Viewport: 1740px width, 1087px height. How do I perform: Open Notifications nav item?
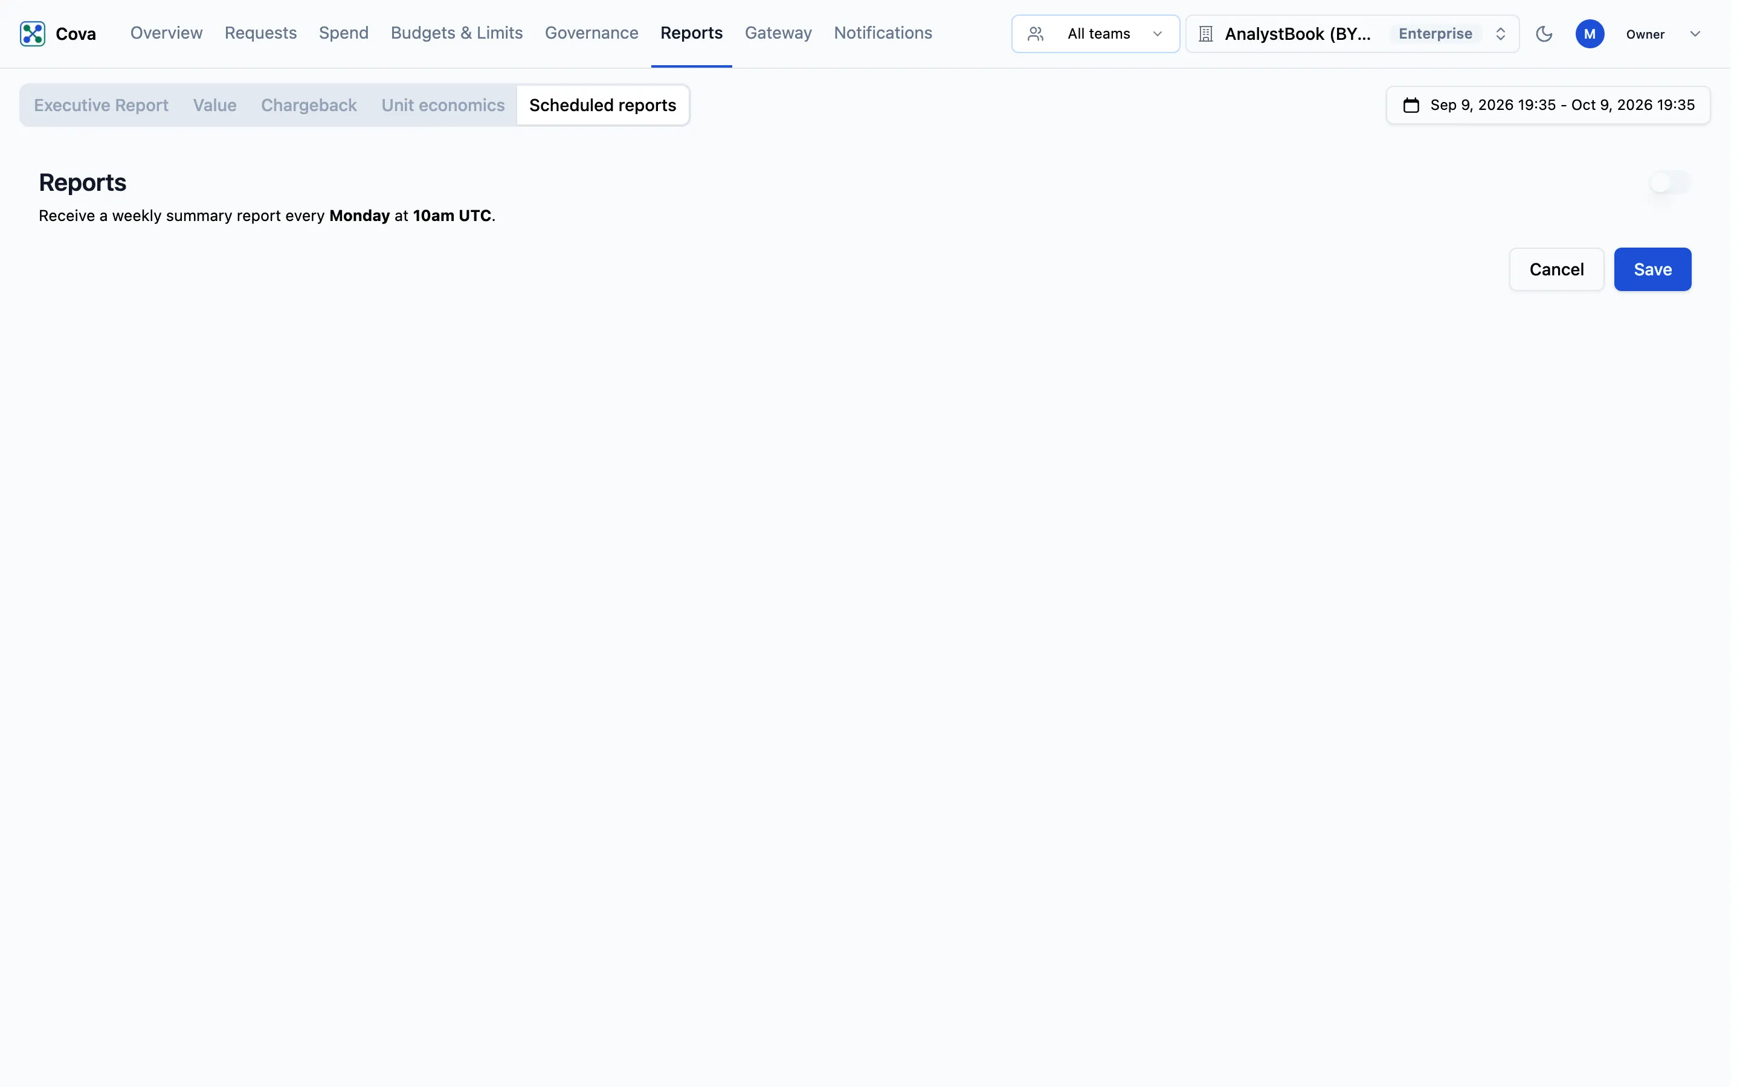(x=882, y=33)
